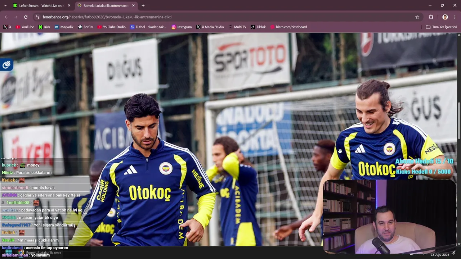The height and width of the screenshot is (259, 461).
Task: Reload the fenerbahce.org page
Action: (26, 17)
